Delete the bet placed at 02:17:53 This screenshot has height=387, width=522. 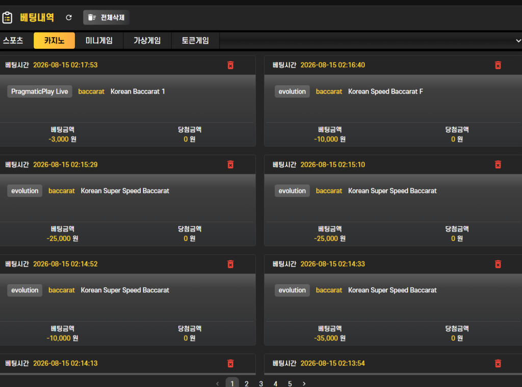pos(230,65)
